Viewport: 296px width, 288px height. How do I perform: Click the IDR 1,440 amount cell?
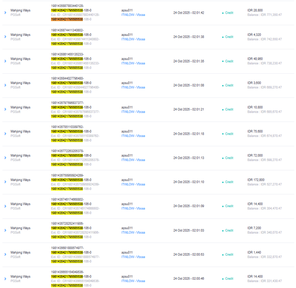click(254, 252)
